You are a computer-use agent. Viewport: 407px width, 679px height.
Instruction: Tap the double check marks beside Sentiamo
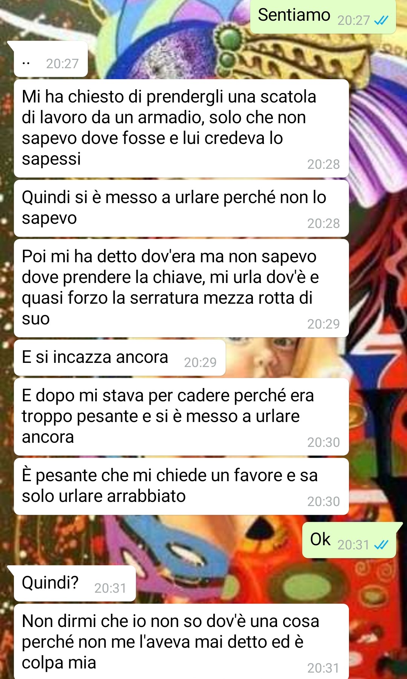(381, 20)
